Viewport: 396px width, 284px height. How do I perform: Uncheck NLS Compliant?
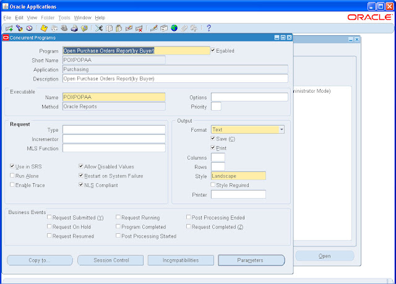[x=81, y=185]
